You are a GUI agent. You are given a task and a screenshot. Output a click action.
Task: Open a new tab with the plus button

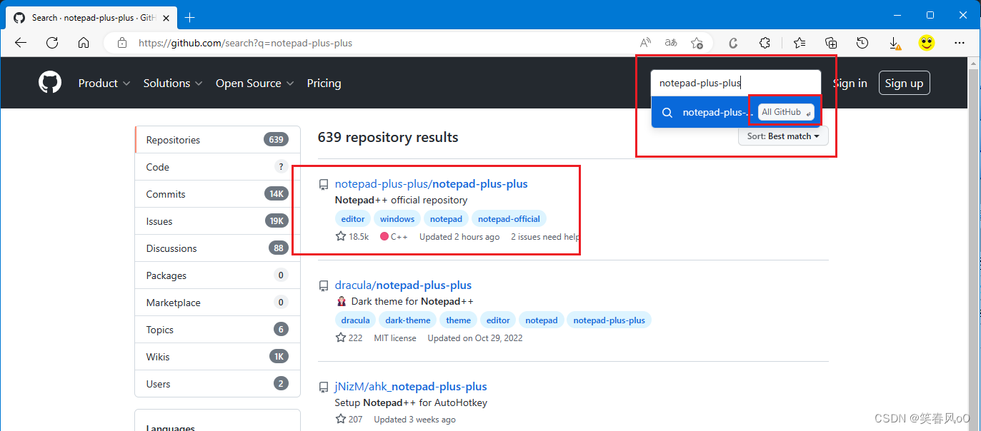point(190,17)
